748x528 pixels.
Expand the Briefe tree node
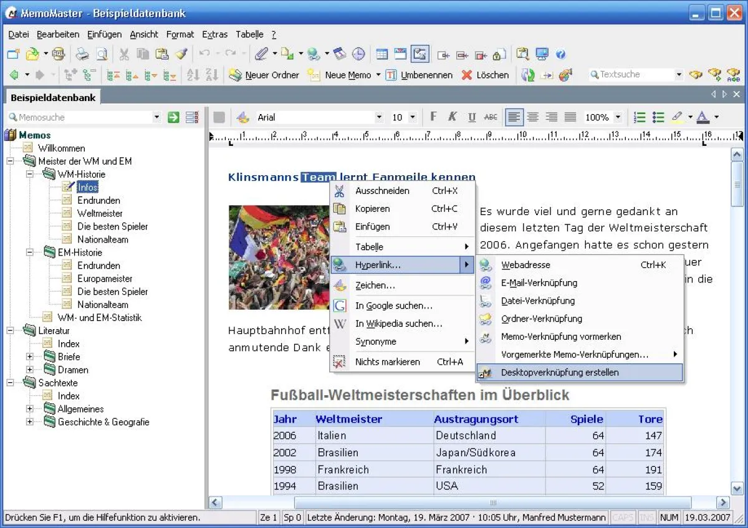[30, 357]
